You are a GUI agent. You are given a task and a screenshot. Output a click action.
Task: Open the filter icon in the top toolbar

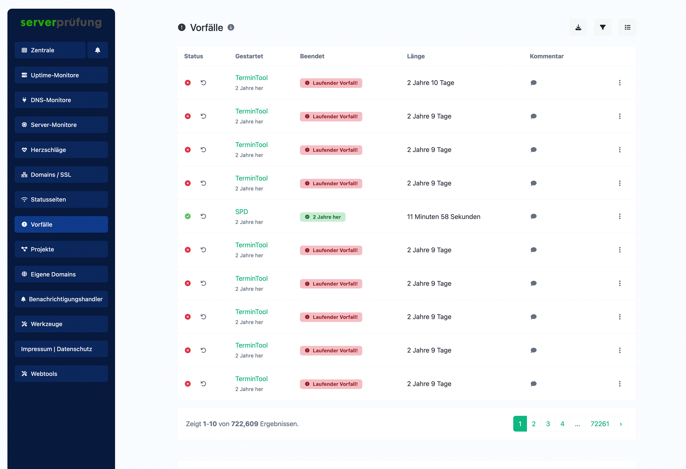[x=603, y=27]
